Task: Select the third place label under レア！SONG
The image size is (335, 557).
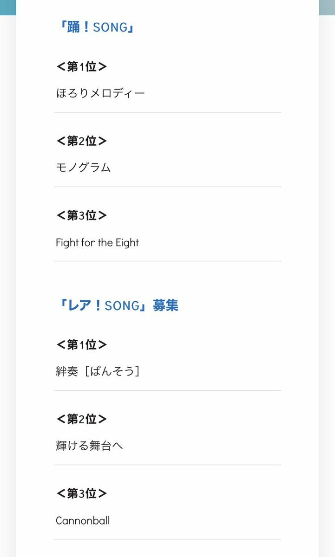Action: click(82, 493)
